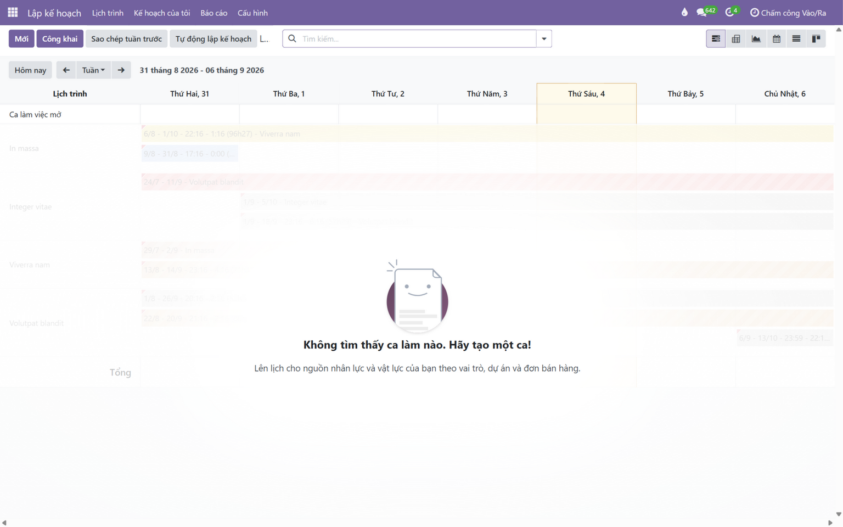Switch to pivot table view
Image resolution: width=843 pixels, height=527 pixels.
tap(736, 38)
